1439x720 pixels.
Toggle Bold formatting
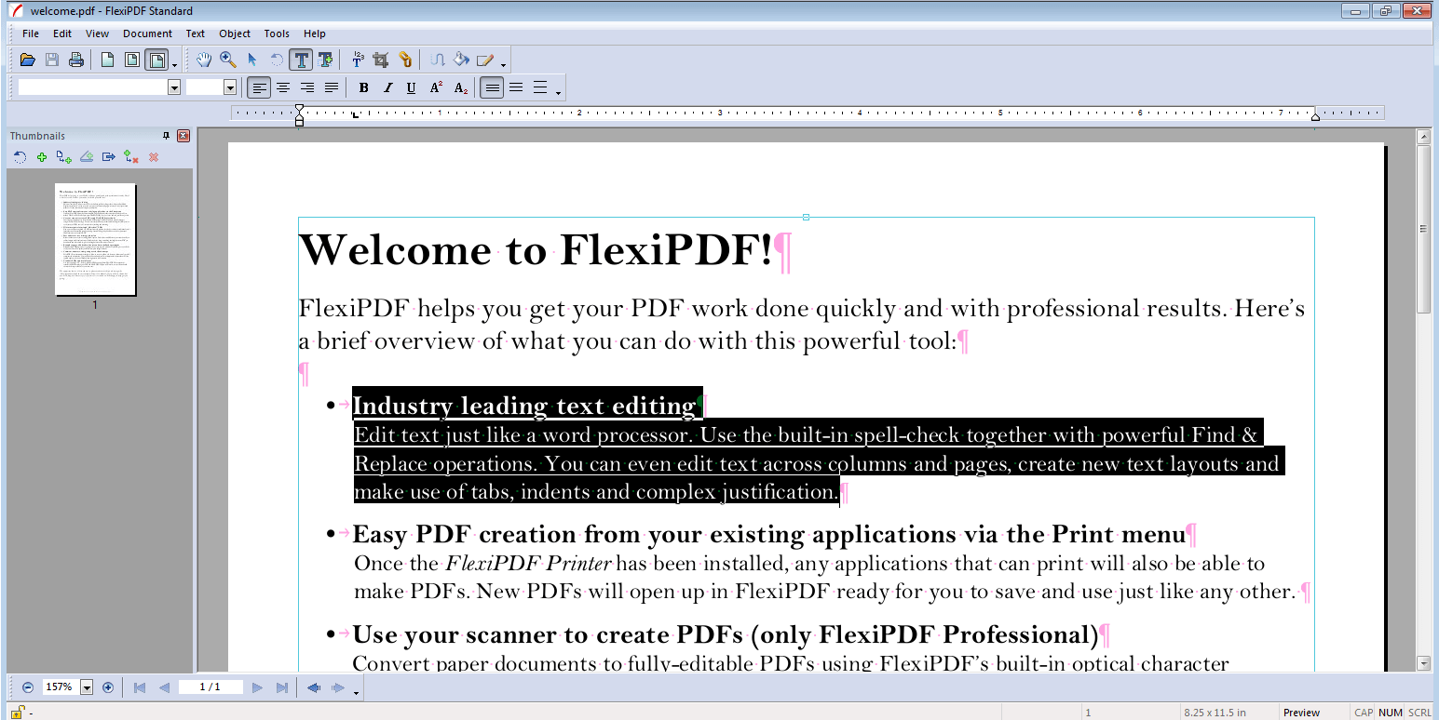click(x=363, y=88)
